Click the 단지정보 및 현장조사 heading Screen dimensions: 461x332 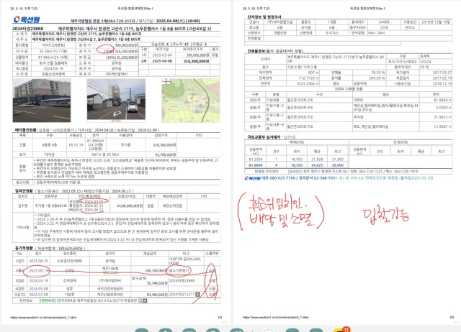[x=264, y=17]
